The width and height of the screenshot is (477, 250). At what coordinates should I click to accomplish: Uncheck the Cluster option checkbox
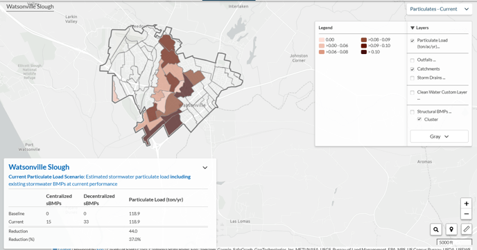pos(419,119)
